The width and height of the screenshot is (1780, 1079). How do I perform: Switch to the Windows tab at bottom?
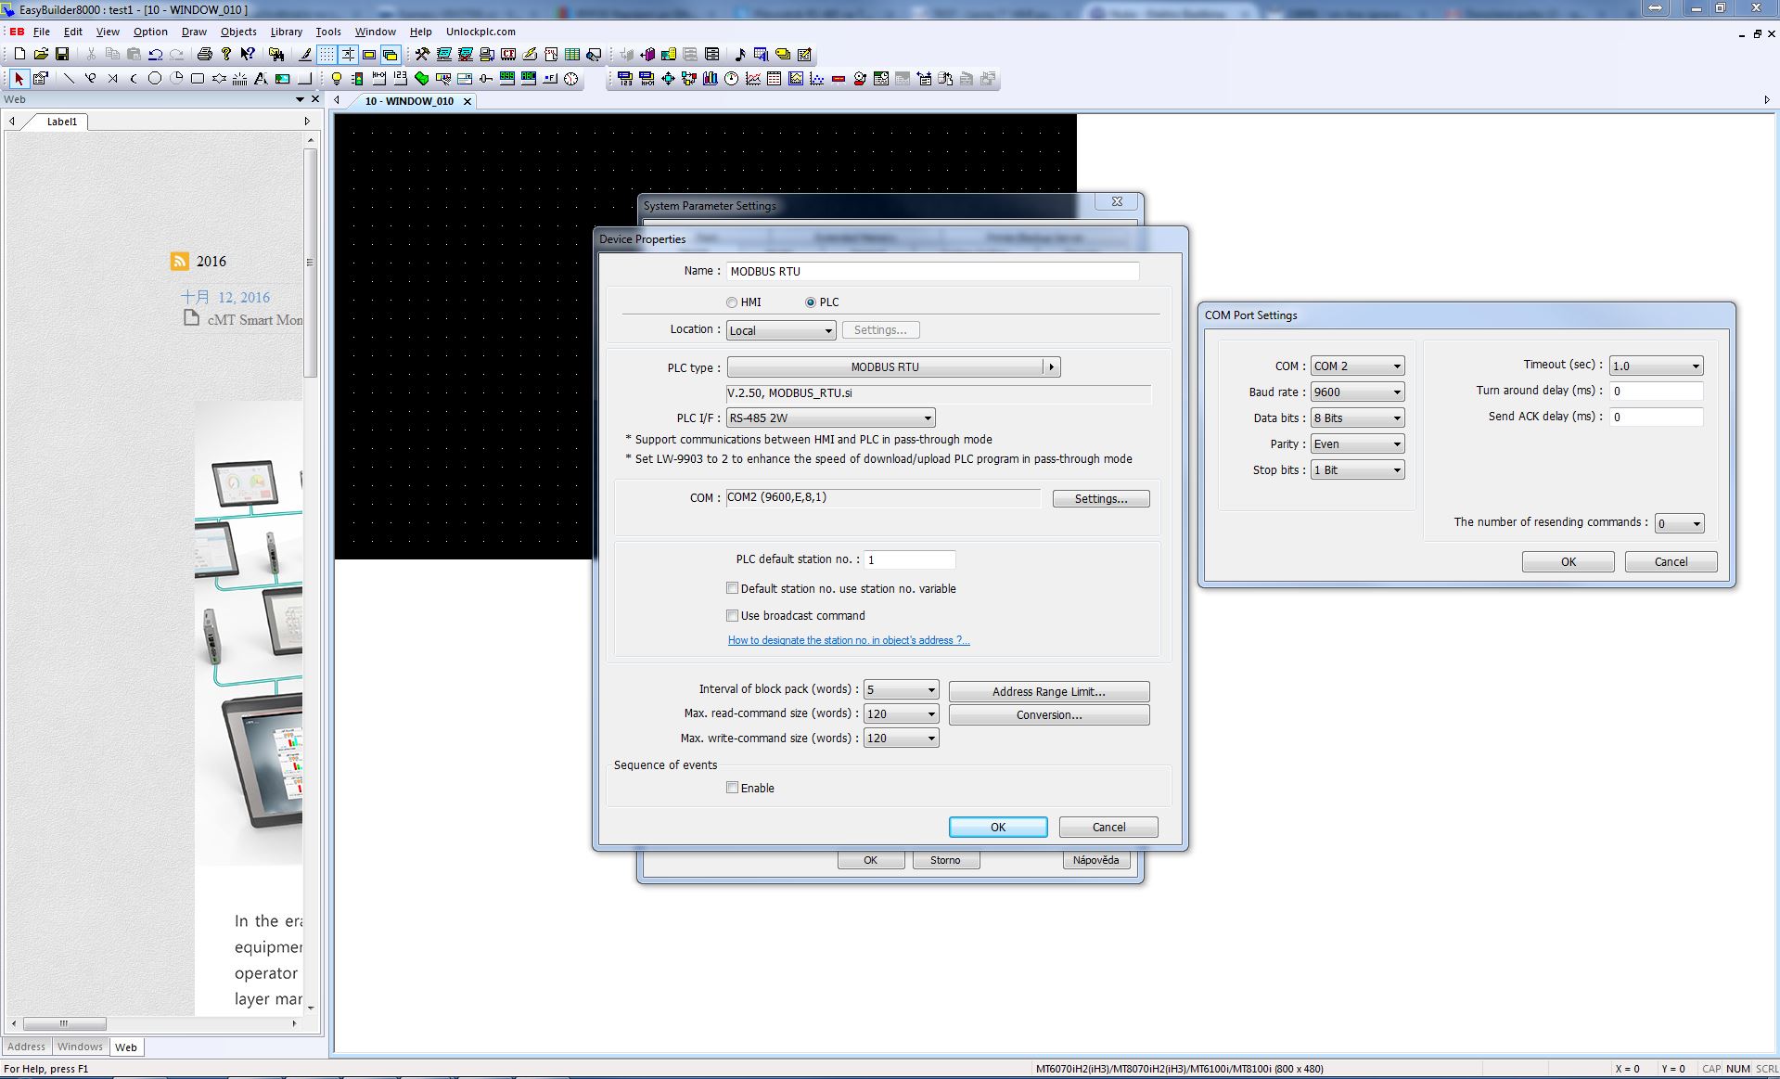point(80,1047)
